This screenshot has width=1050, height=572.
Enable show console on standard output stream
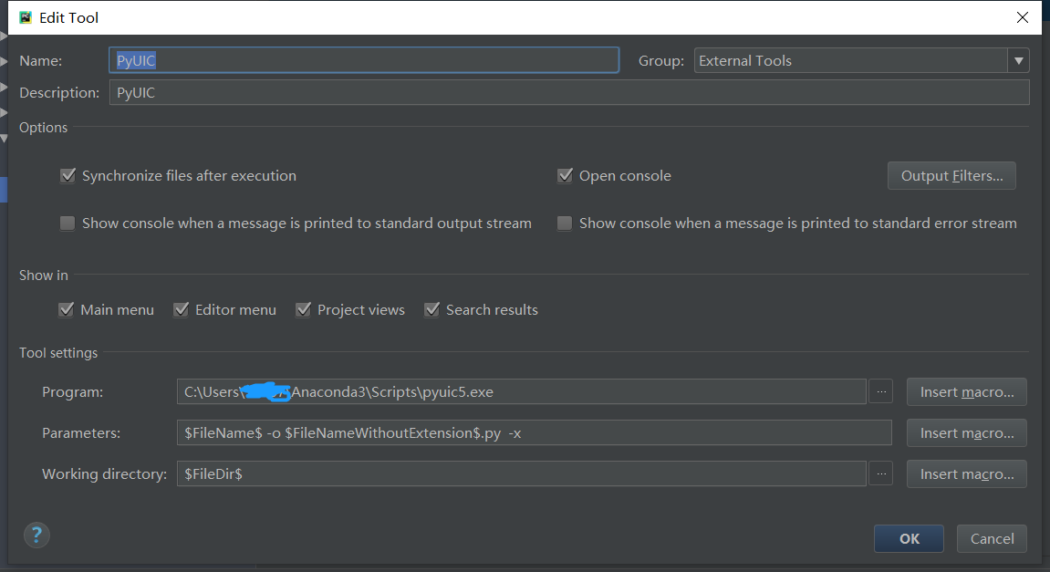tap(68, 223)
